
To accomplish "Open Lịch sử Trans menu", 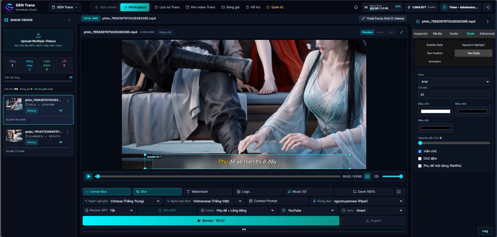I will (x=167, y=7).
